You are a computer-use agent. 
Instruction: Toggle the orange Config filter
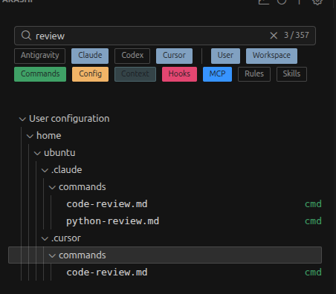coord(90,74)
